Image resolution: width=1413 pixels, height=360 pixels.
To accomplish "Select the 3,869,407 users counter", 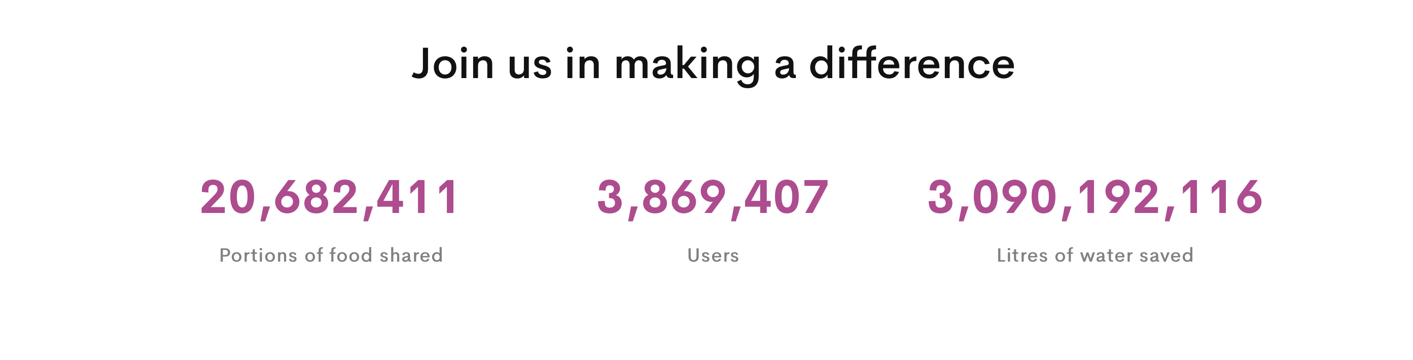I will pos(713,198).
